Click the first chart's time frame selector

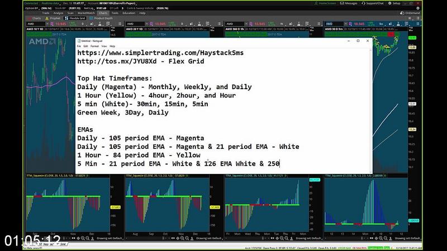(83, 24)
